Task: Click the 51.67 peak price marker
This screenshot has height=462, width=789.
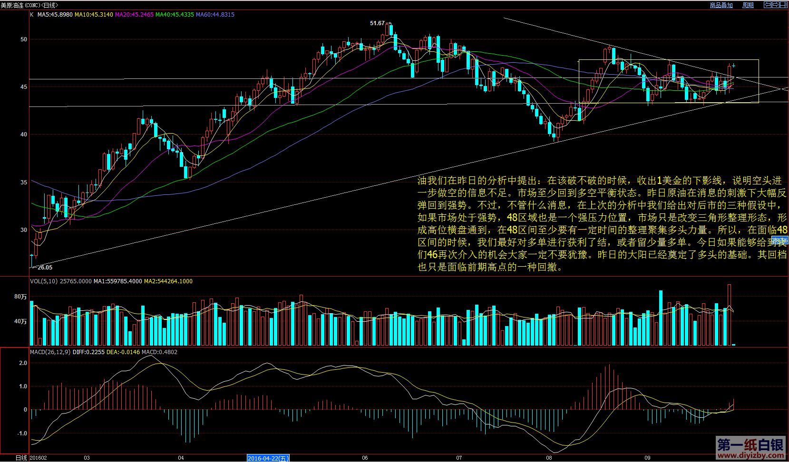Action: 377,23
